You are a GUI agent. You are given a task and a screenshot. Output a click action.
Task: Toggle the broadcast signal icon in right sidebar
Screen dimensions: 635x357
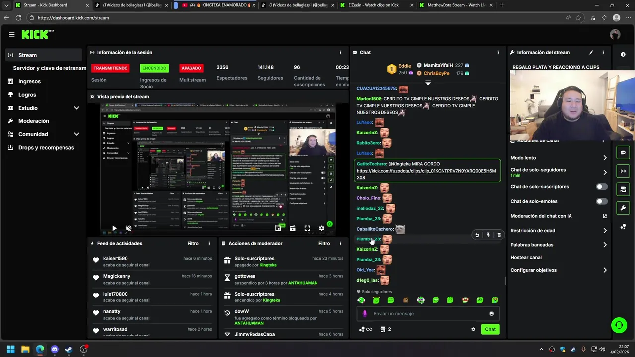click(623, 171)
